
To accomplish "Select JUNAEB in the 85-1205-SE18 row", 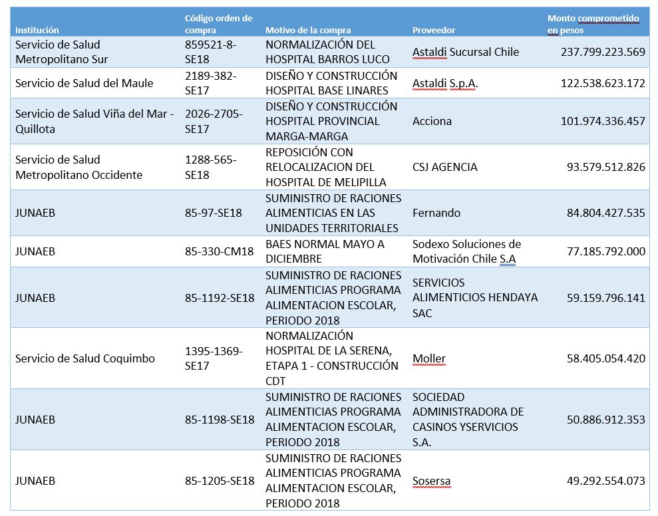I will coord(35,481).
